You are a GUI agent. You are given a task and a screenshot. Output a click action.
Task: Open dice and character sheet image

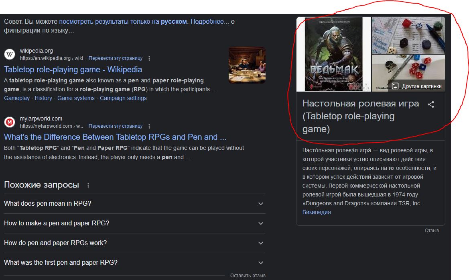[408, 35]
